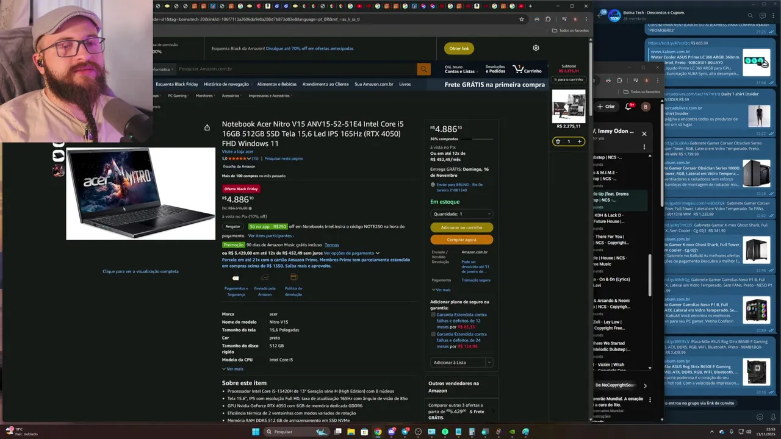Expand the Adicionar à Lista dropdown arrow

(x=489, y=362)
